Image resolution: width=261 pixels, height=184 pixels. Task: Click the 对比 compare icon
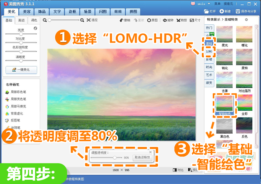click(174, 170)
